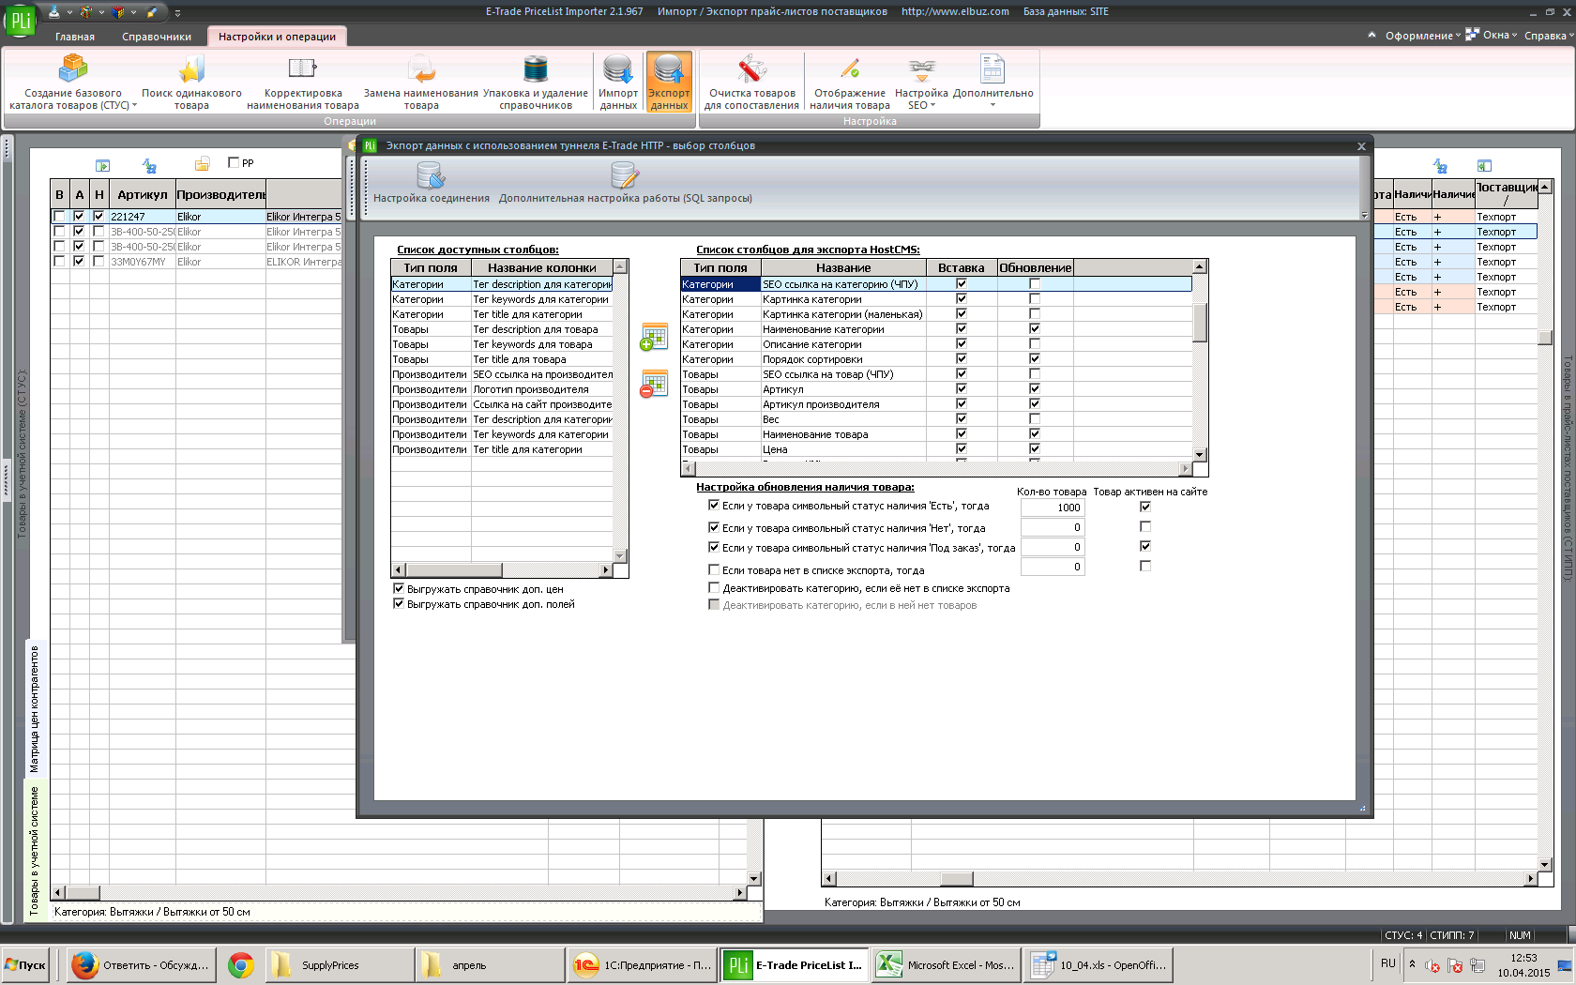The image size is (1576, 985).
Task: Enable 'Если товара нет в списке экспорта'
Action: [714, 569]
